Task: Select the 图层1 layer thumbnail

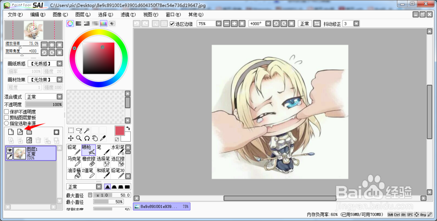Action: coord(20,153)
